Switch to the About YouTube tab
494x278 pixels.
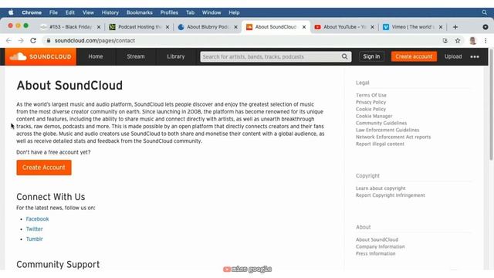344,27
